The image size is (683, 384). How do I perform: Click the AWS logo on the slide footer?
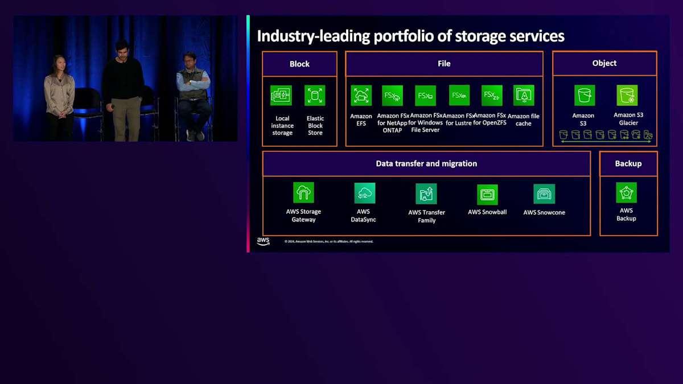263,241
